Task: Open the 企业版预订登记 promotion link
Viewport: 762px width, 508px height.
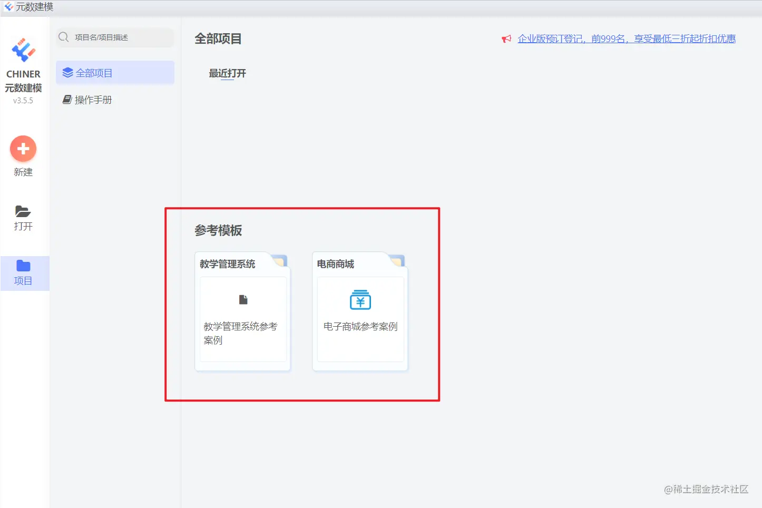Action: (627, 39)
